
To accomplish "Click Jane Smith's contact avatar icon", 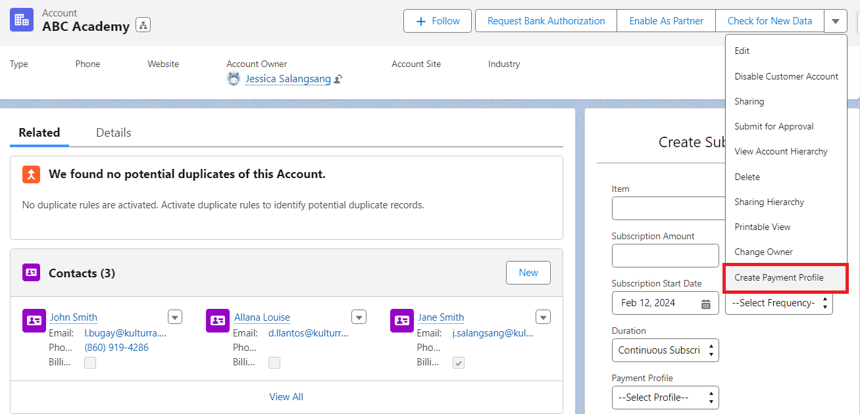I will (x=401, y=321).
